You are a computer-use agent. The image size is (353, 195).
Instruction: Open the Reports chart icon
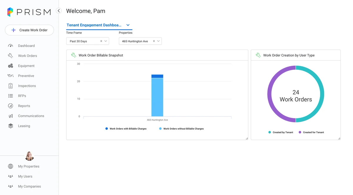click(11, 106)
